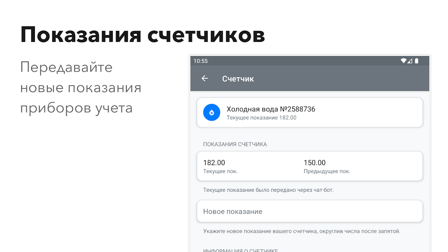
Task: Select the previous reading value 150.00
Action: [314, 163]
